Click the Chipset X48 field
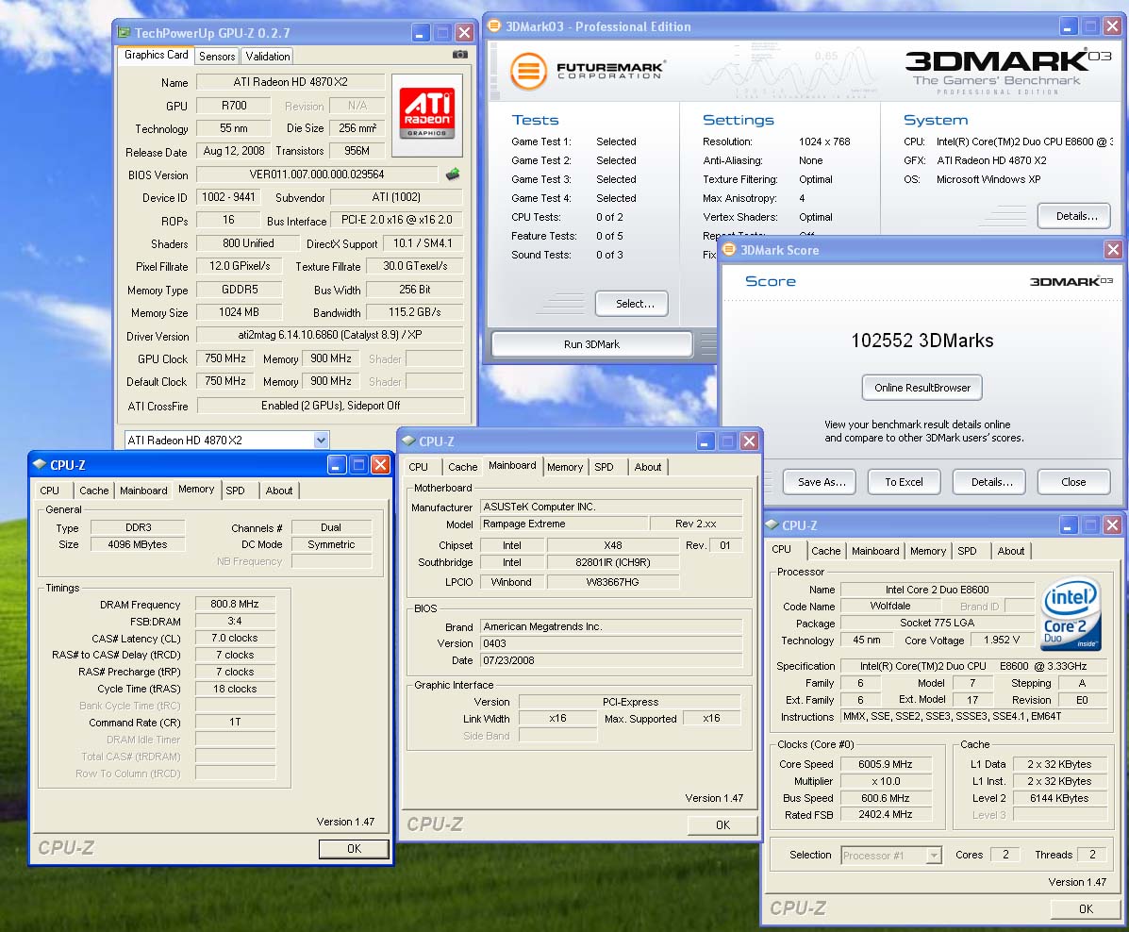This screenshot has height=932, width=1129. coord(613,545)
